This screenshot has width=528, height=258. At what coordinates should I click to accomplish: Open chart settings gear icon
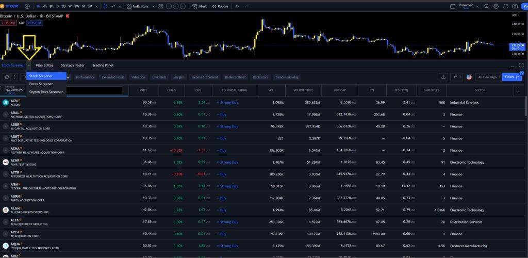click(496, 6)
